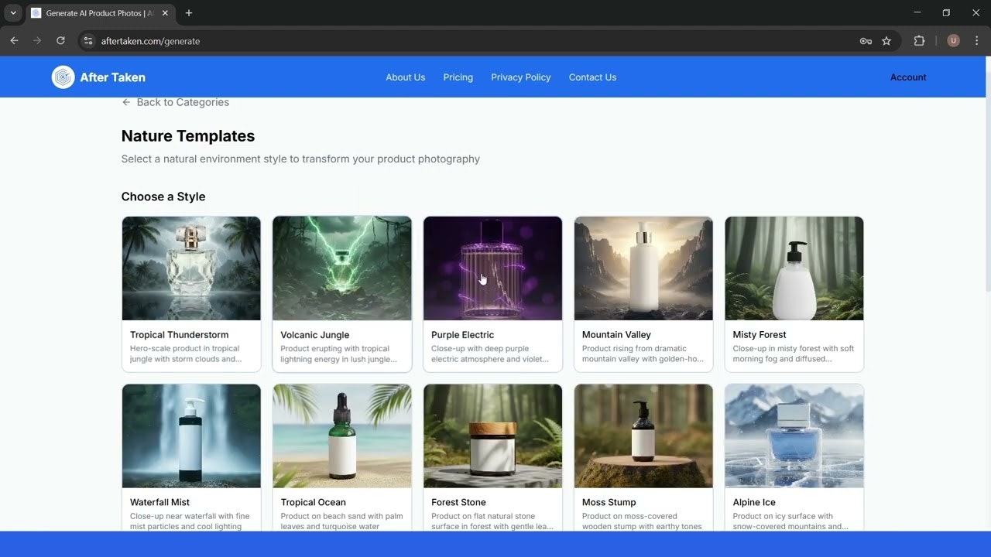Open Contact Us in the navigation
This screenshot has height=557, width=991.
tap(592, 77)
